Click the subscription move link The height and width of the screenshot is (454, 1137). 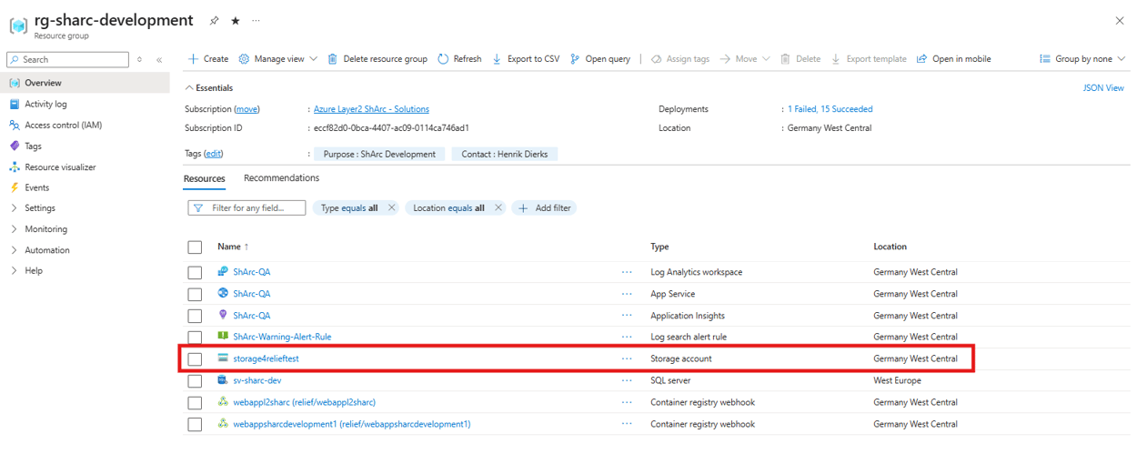247,109
